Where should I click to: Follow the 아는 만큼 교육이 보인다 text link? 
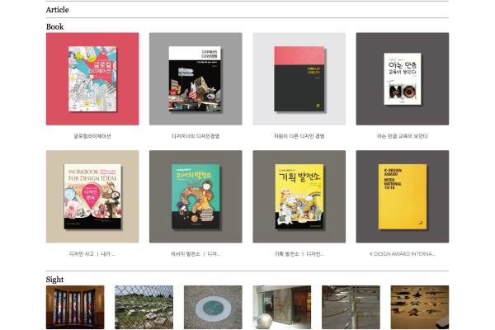[402, 136]
